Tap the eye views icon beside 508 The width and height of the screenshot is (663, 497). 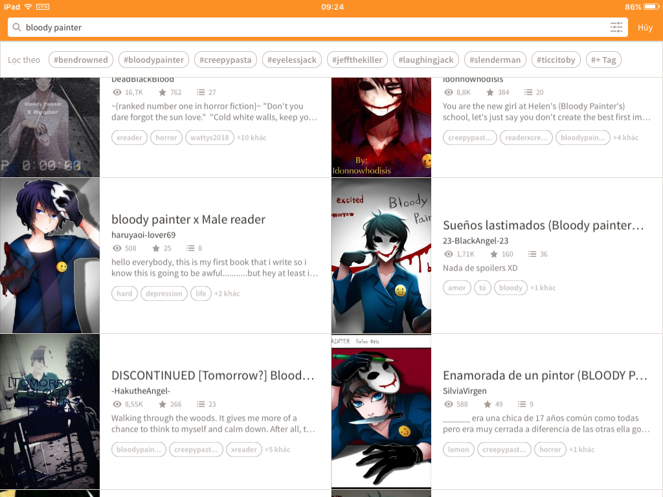(117, 248)
